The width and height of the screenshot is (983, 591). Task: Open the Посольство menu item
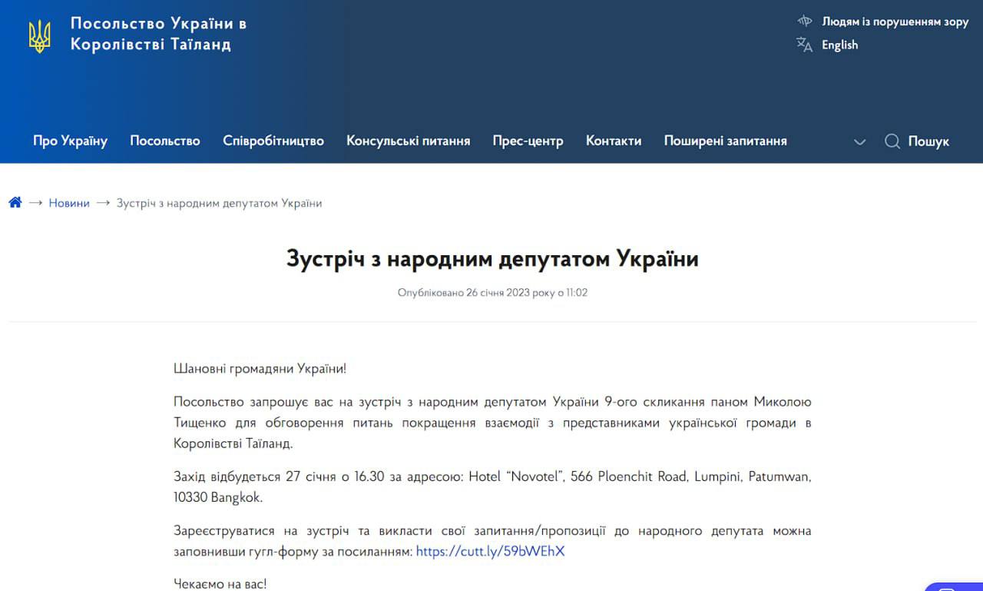tap(165, 141)
